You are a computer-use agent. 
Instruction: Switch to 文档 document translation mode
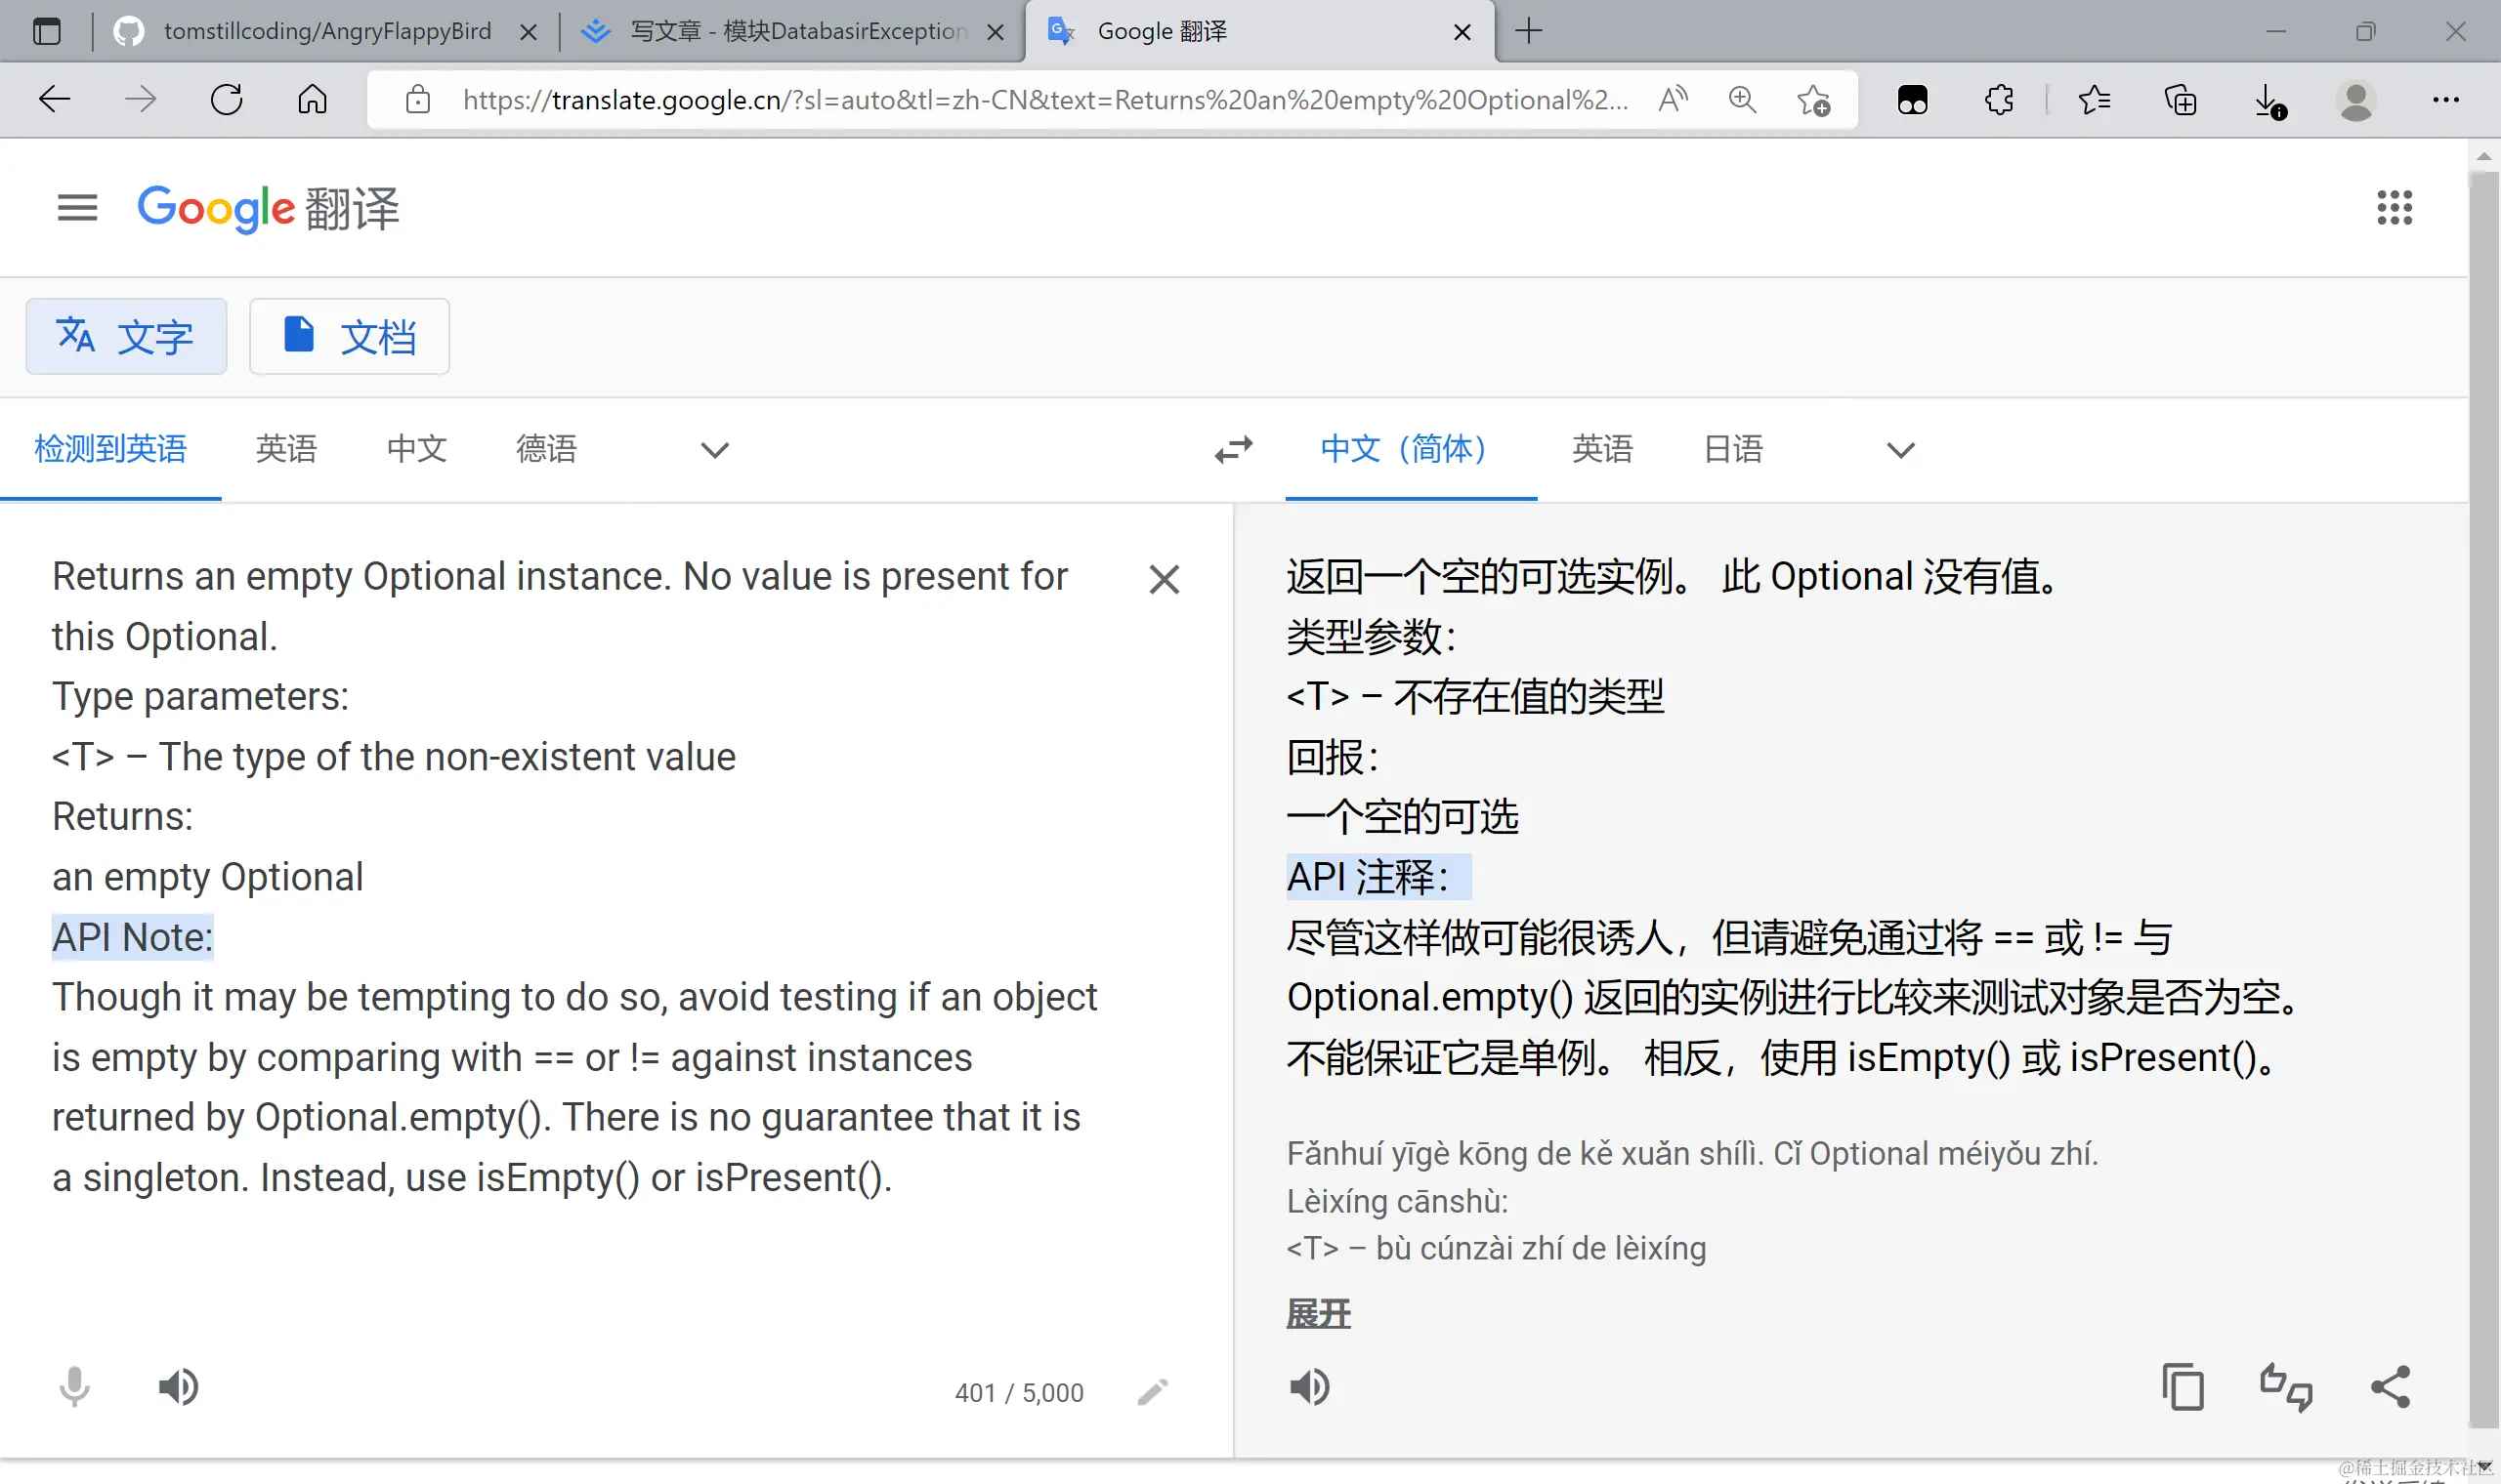click(349, 336)
